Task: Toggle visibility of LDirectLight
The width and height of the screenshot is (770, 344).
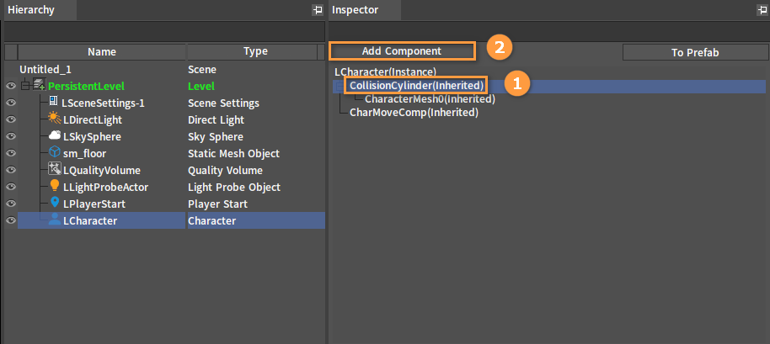Action: tap(11, 119)
